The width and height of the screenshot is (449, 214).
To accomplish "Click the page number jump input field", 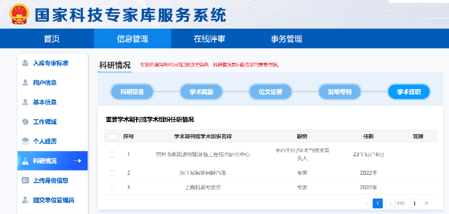I will (x=414, y=203).
